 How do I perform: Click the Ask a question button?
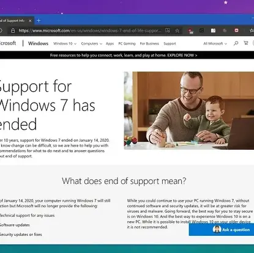222,230
